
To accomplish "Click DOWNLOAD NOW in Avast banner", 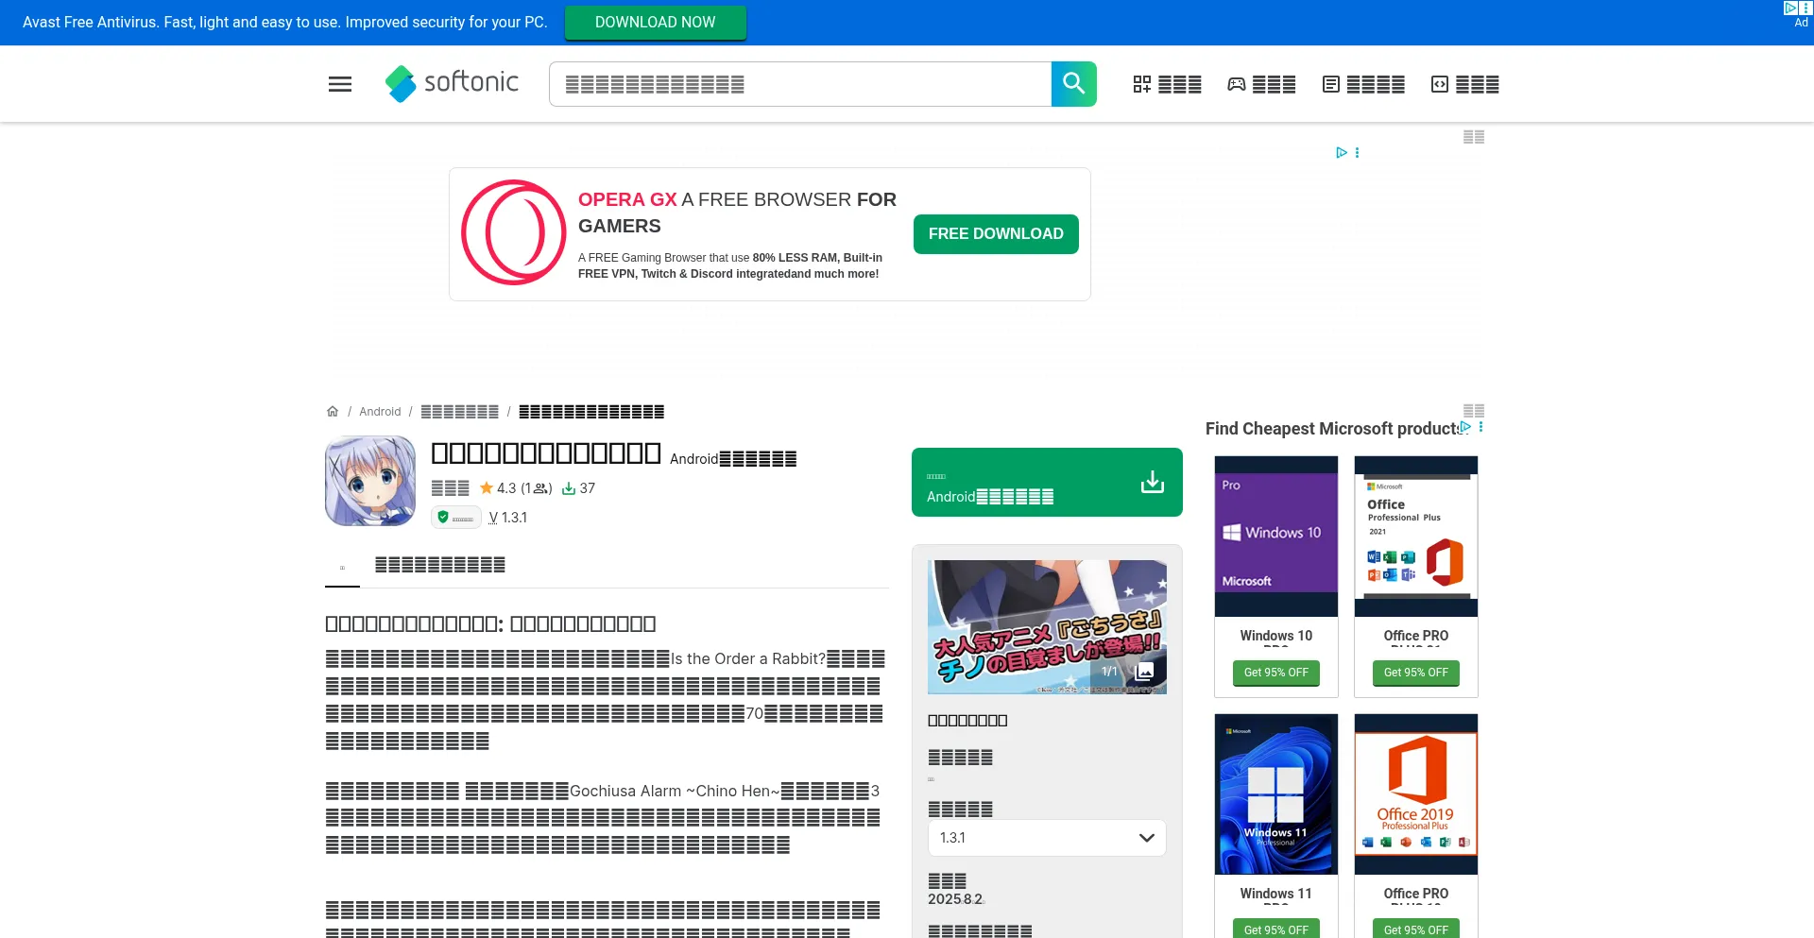I will tap(655, 23).
